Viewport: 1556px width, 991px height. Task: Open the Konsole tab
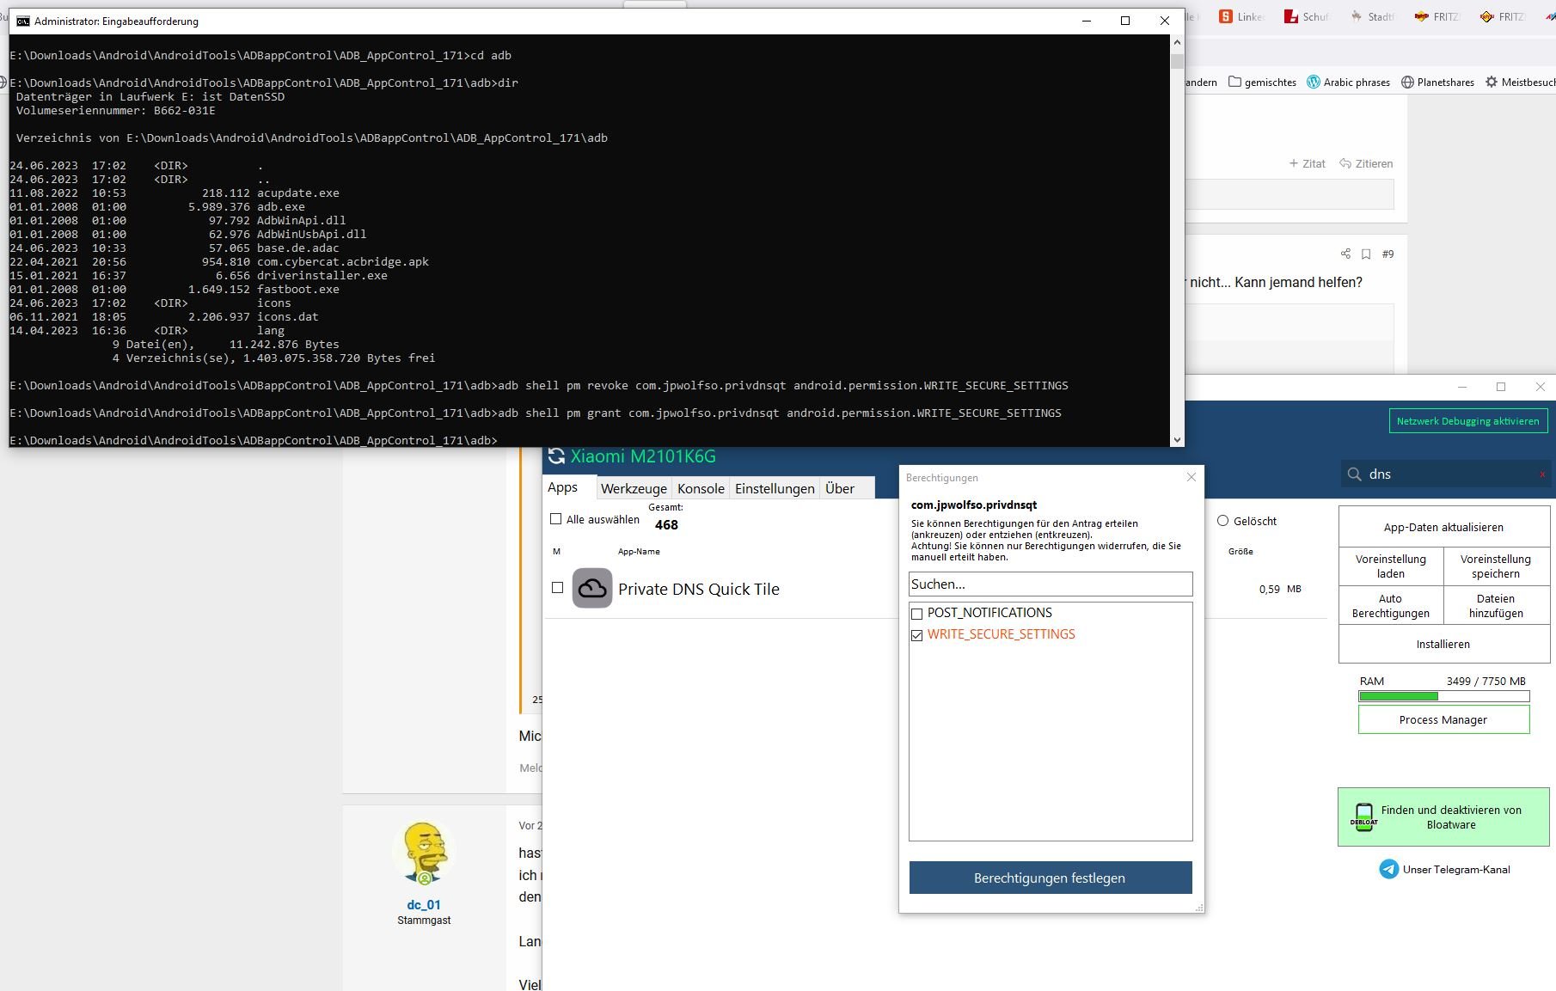pyautogui.click(x=701, y=488)
